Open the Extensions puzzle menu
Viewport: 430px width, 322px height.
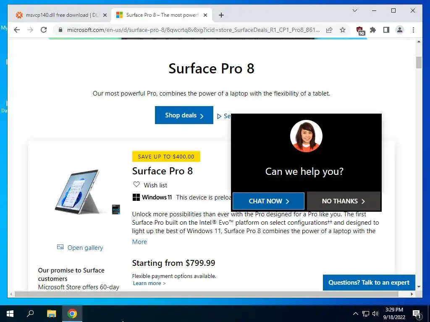[x=373, y=30]
